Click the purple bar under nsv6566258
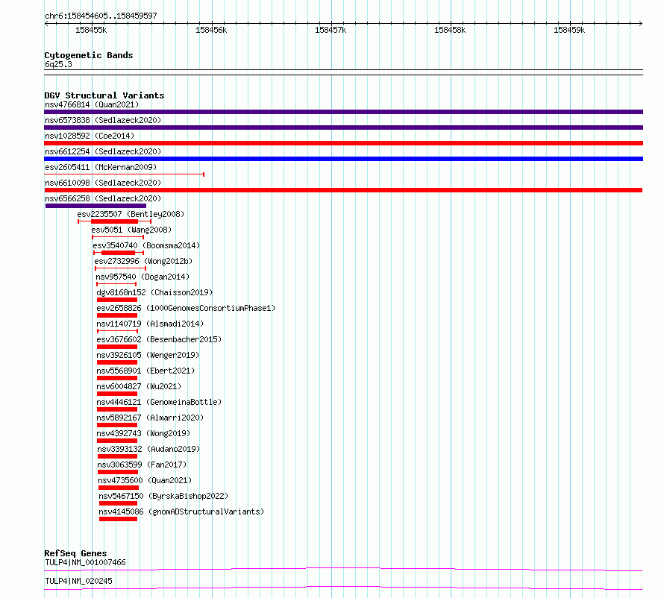The height and width of the screenshot is (598, 664). (95, 206)
